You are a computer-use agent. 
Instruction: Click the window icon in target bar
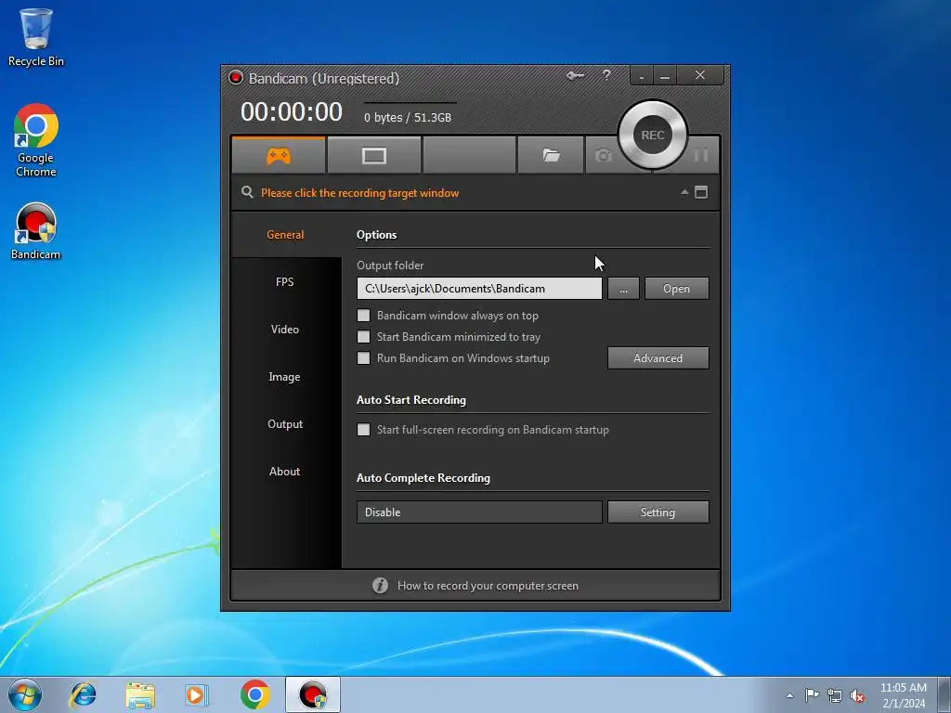point(701,192)
